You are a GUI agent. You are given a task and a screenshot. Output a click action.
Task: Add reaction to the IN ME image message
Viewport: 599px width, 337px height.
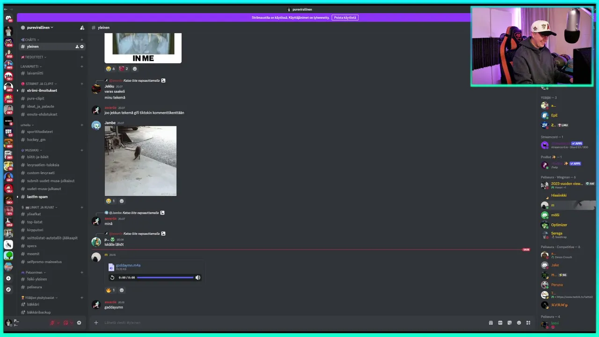pyautogui.click(x=135, y=69)
